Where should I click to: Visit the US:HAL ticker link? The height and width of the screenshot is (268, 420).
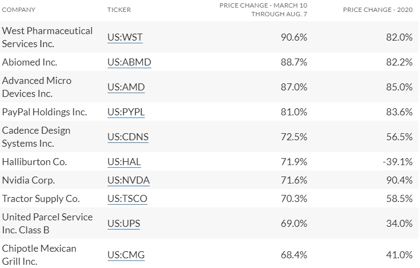[x=124, y=162]
